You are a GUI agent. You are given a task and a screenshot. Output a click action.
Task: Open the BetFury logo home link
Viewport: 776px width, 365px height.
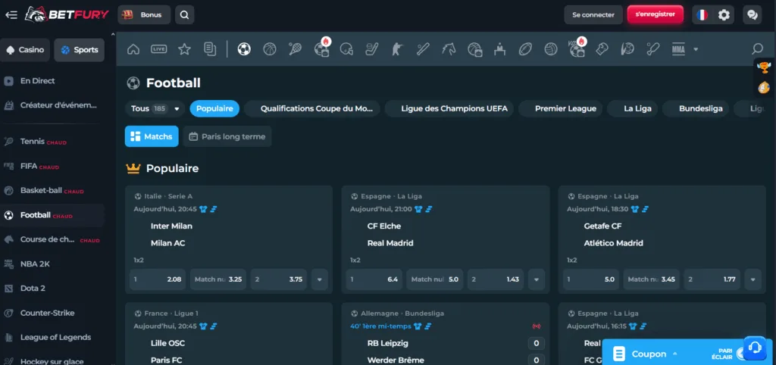coord(67,14)
